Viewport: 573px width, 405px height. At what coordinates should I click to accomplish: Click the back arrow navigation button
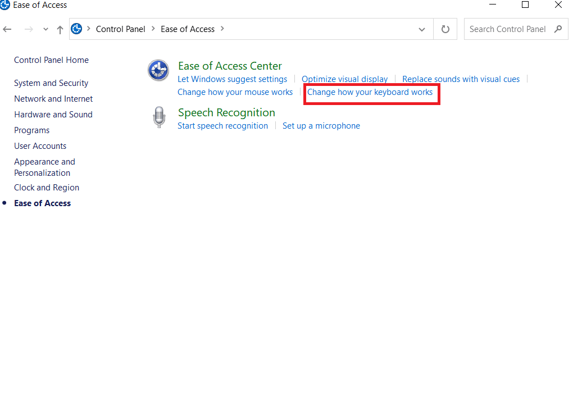click(8, 29)
